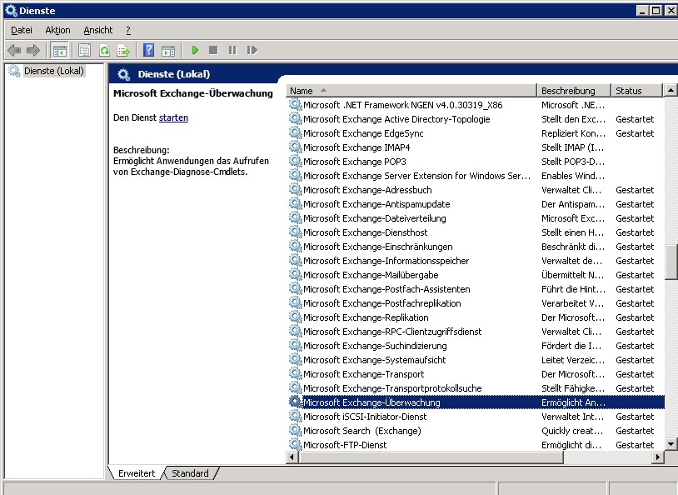Switch to the Erweitert tab
This screenshot has width=678, height=495.
137,473
